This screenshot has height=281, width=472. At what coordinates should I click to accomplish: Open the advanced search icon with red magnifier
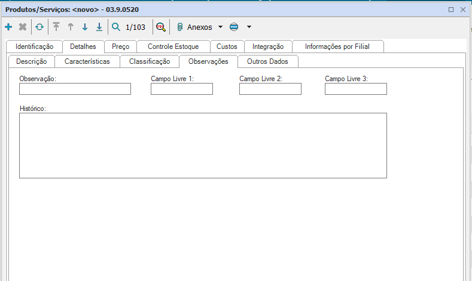[x=160, y=27]
